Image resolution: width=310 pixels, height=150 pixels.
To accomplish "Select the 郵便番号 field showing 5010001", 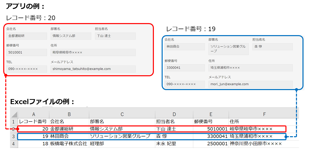I will click(27, 52).
